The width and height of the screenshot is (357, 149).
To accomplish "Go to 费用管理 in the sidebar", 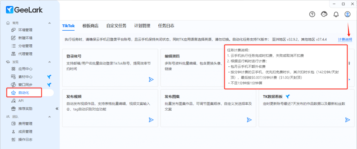I will click(x=25, y=124).
